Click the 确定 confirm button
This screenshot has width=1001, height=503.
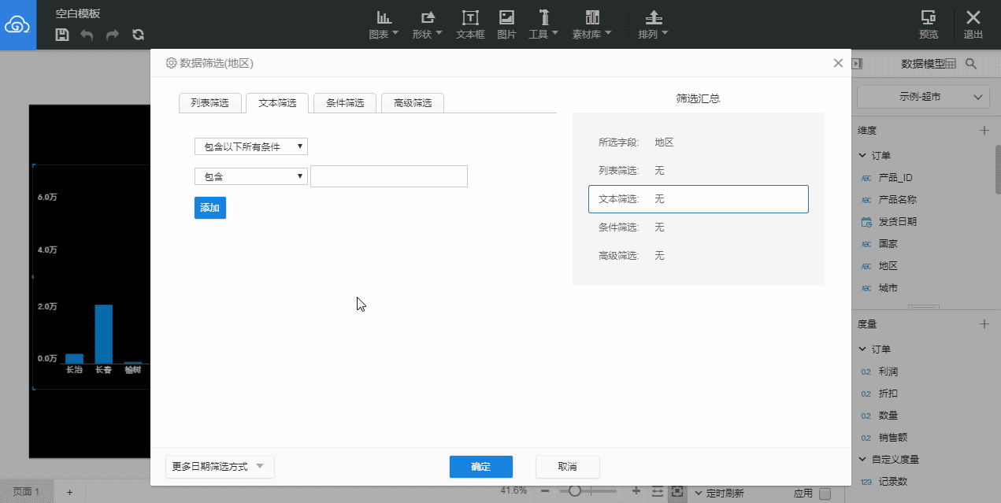pos(481,467)
